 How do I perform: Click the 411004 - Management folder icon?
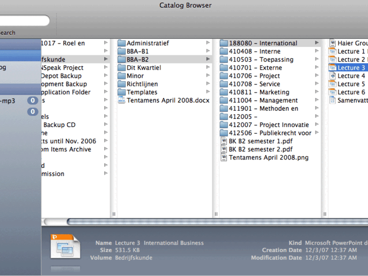tap(224, 100)
